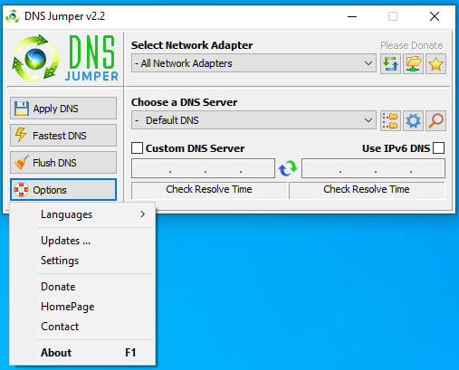Close the DNS Jumper window
The image size is (459, 370).
point(435,16)
